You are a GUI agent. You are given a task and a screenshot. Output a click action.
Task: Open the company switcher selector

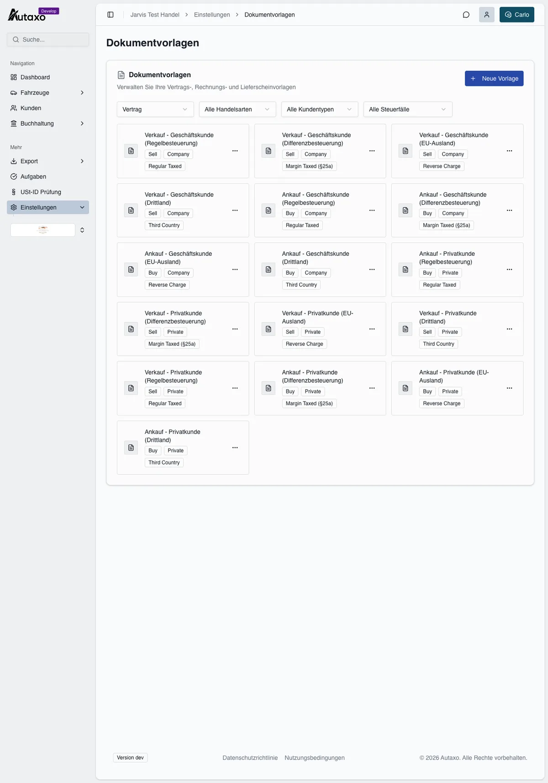[48, 230]
